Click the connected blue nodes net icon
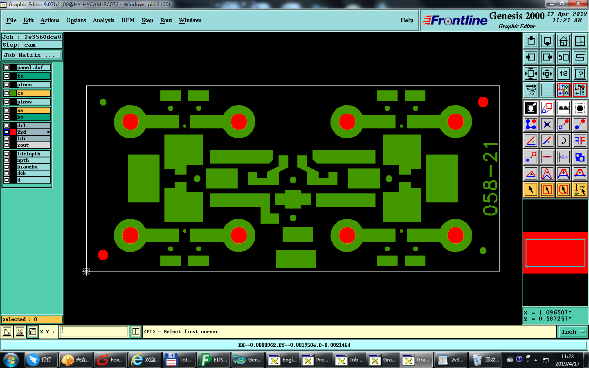589x368 pixels. coord(531,124)
